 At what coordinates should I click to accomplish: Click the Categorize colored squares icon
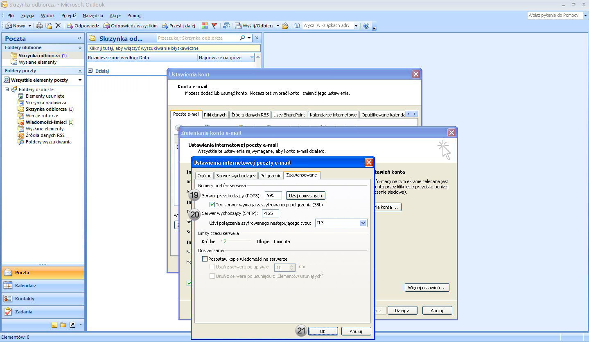pyautogui.click(x=205, y=26)
